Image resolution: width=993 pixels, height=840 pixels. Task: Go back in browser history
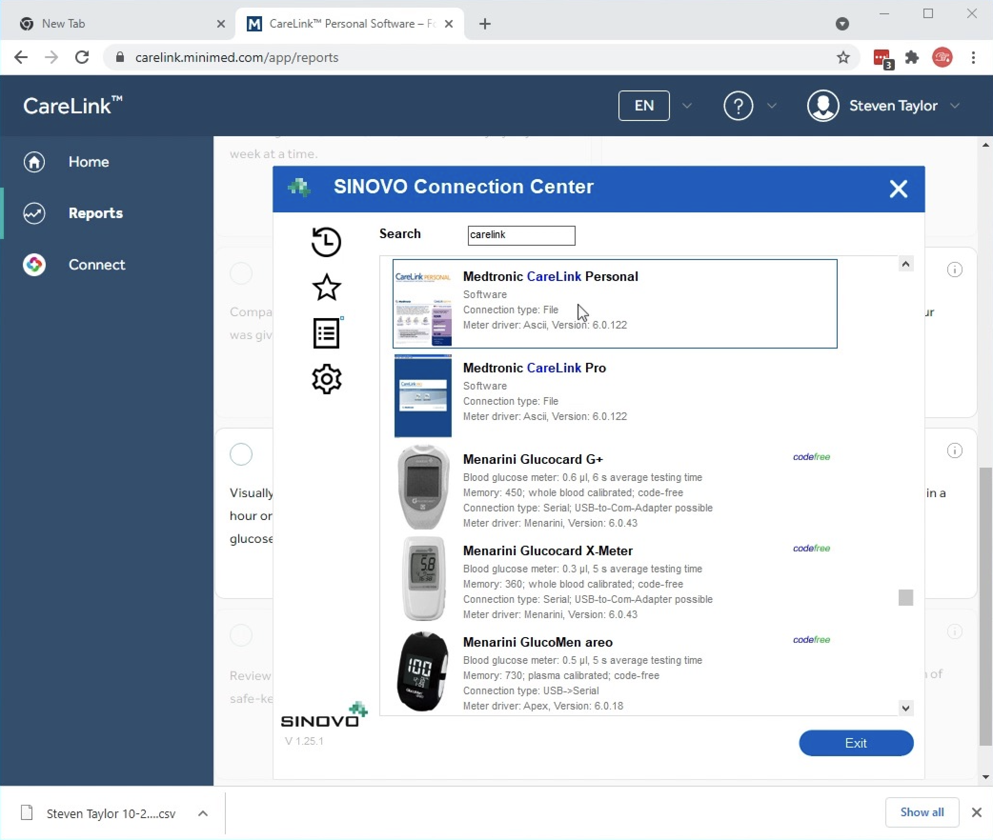pyautogui.click(x=21, y=58)
